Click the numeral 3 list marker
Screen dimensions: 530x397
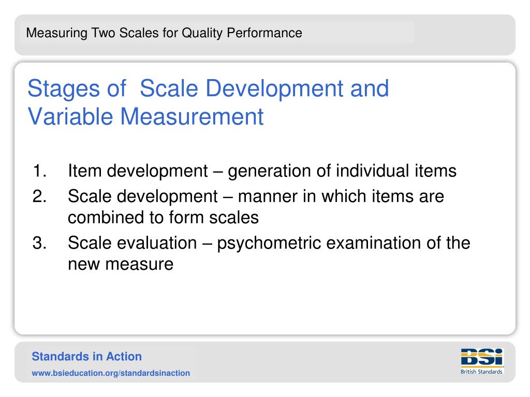[x=39, y=243]
